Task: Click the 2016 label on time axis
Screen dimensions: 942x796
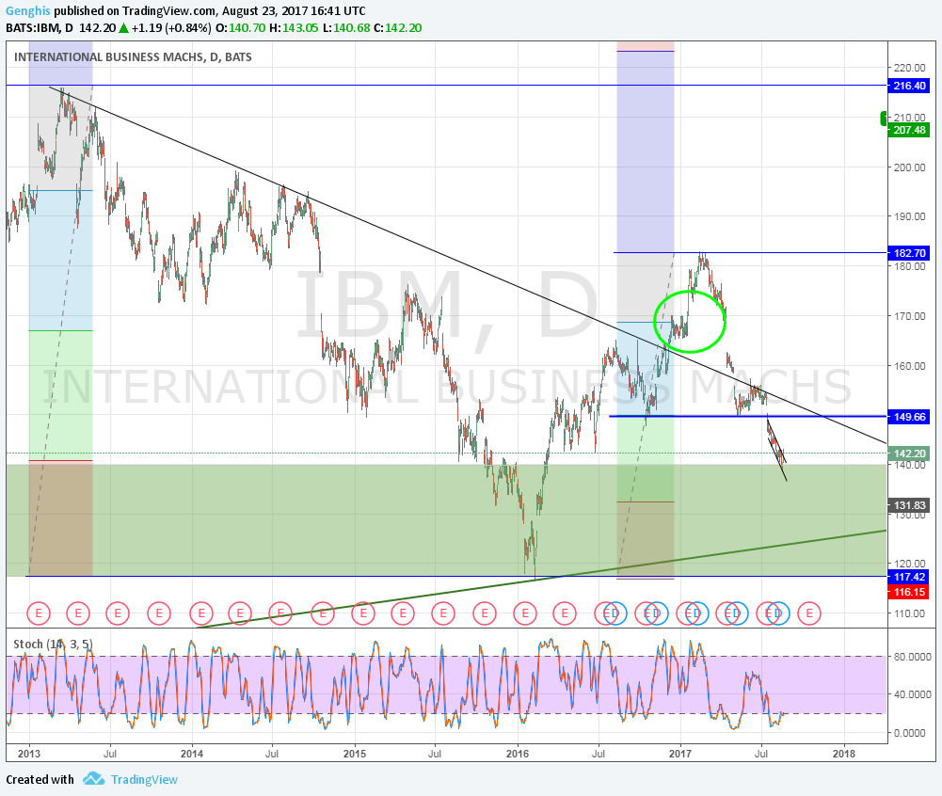Action: (x=518, y=754)
